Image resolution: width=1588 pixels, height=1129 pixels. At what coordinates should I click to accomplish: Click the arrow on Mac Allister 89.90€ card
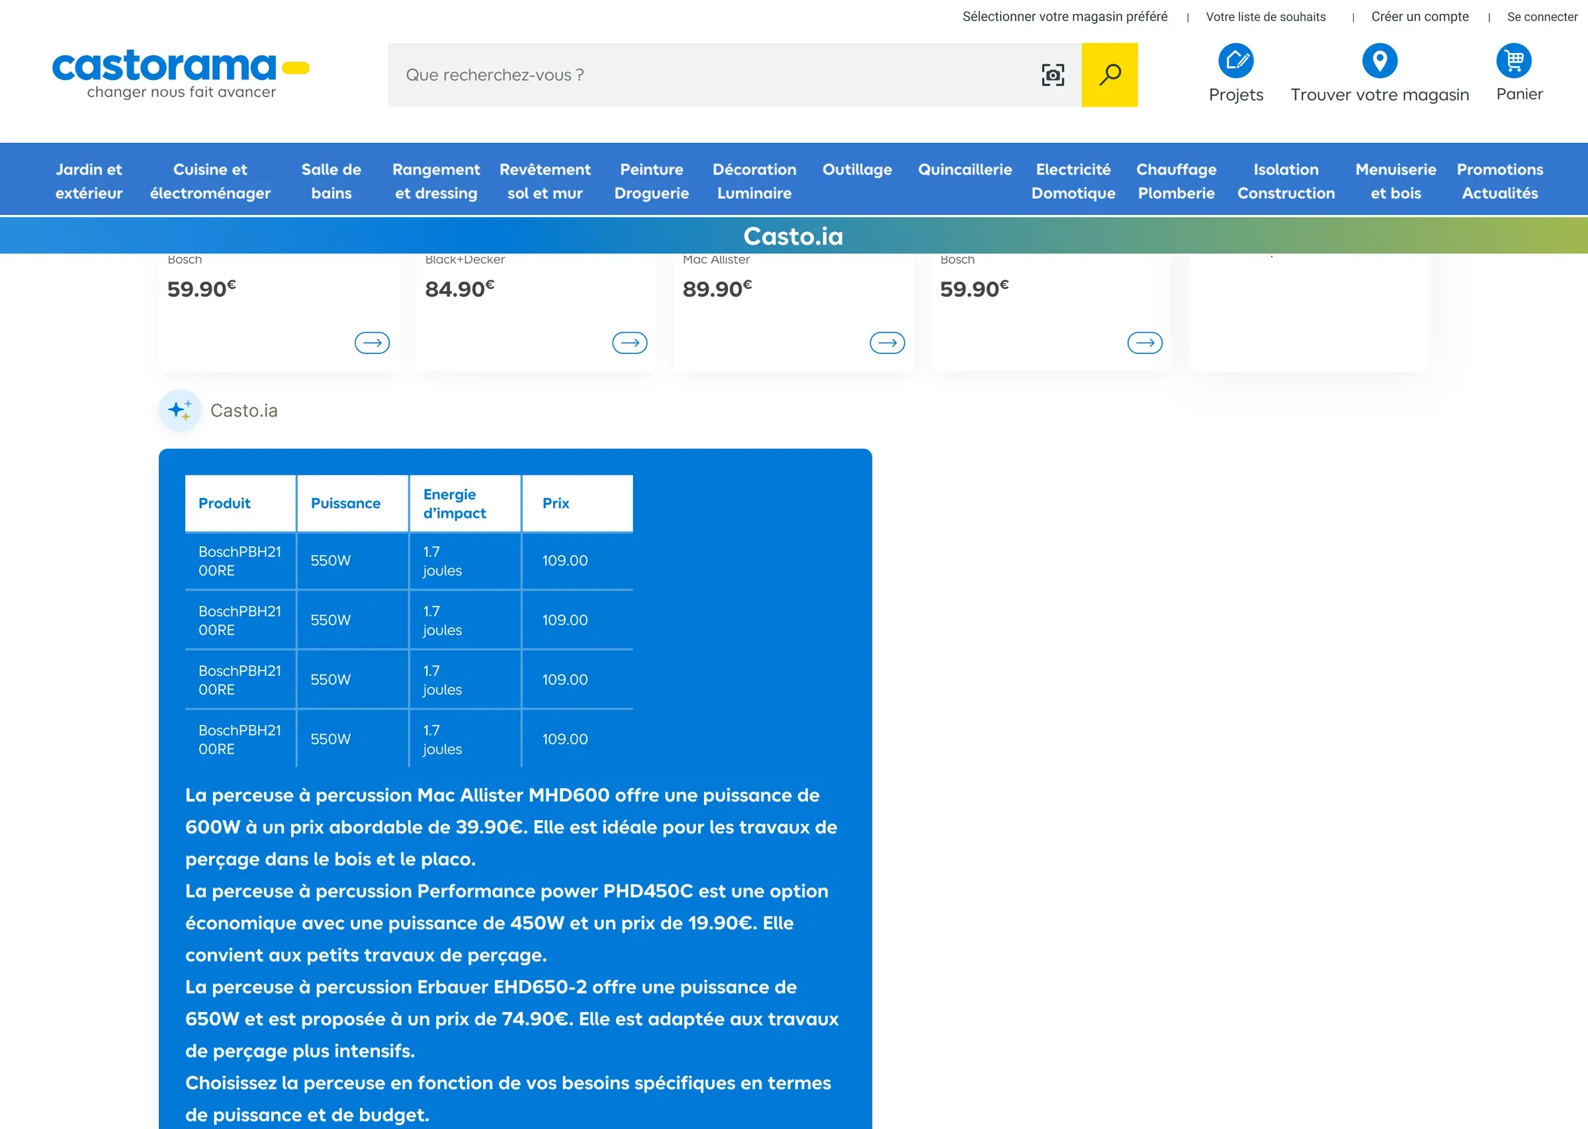(x=887, y=343)
